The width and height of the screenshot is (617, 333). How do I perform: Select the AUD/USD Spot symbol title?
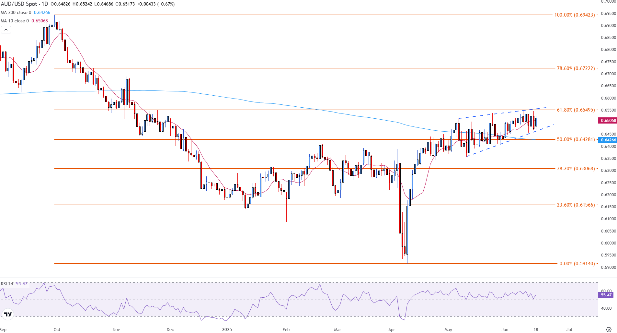24,4
